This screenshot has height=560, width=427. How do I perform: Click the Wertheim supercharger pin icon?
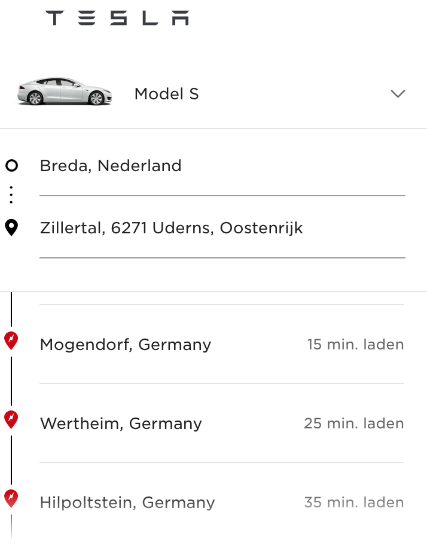click(x=11, y=419)
